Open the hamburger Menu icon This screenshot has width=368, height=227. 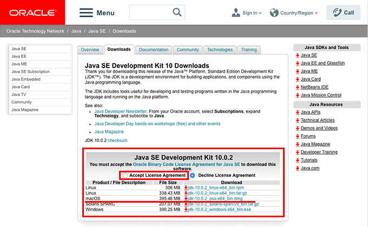86,12
